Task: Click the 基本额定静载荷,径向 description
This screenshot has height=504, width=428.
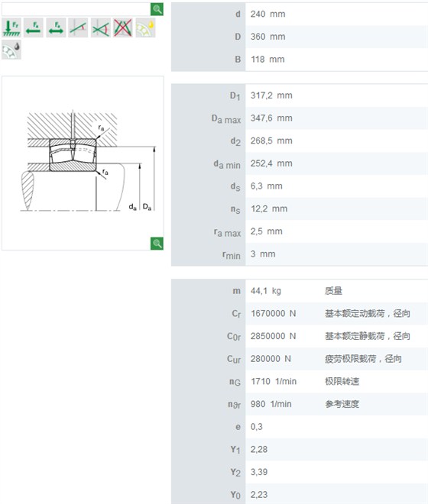Action: pyautogui.click(x=368, y=336)
